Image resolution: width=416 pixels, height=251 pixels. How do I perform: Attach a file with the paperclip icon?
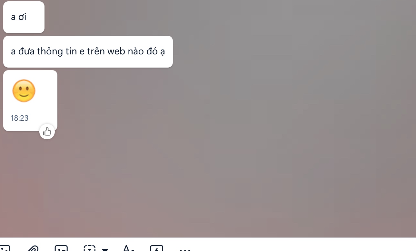pyautogui.click(x=33, y=248)
